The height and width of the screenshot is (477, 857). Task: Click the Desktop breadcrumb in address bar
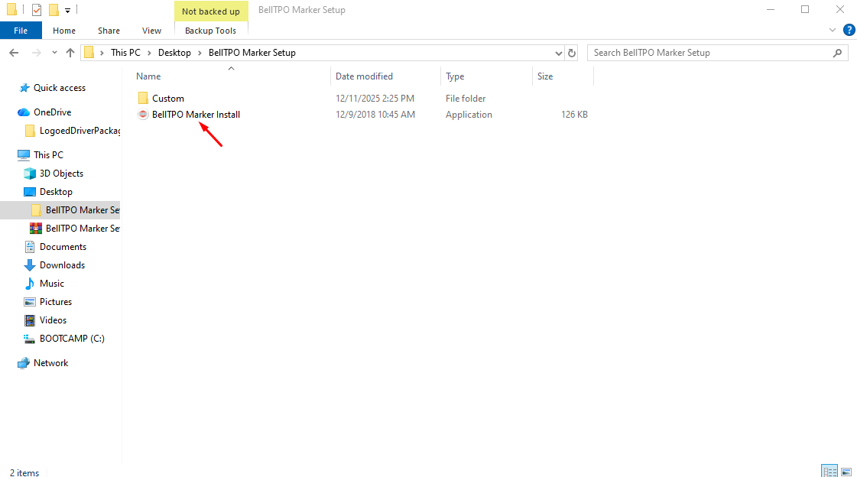[x=174, y=53]
